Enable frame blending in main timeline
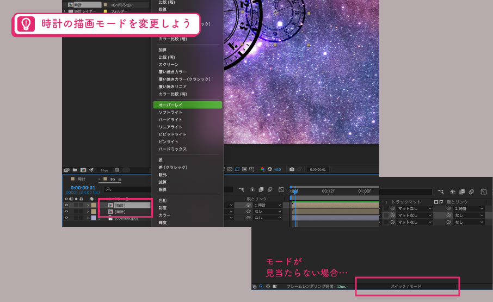 click(261, 189)
